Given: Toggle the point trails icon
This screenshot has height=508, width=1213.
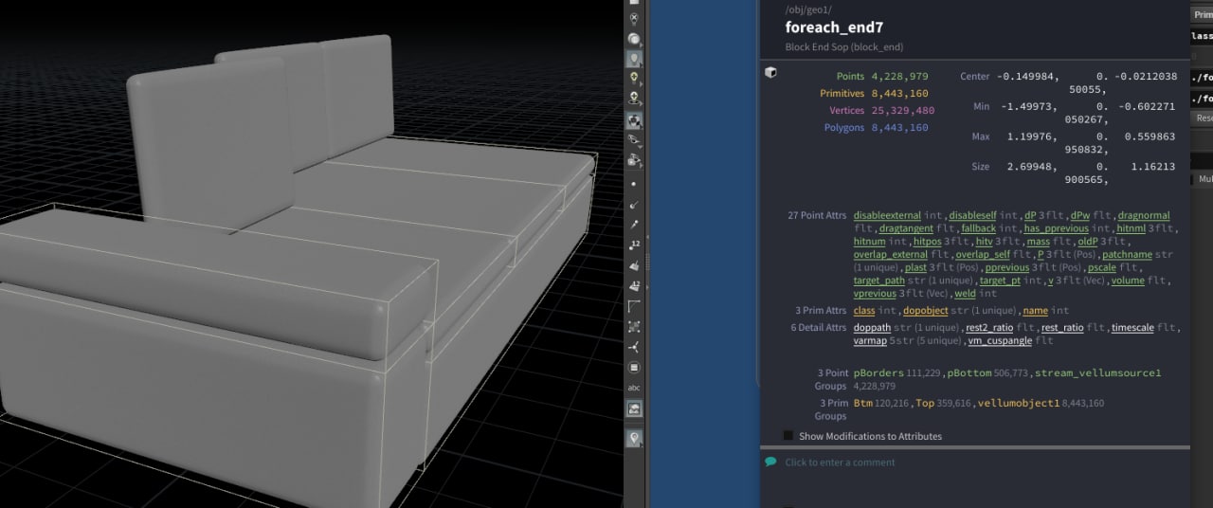Looking at the screenshot, I should [634, 224].
